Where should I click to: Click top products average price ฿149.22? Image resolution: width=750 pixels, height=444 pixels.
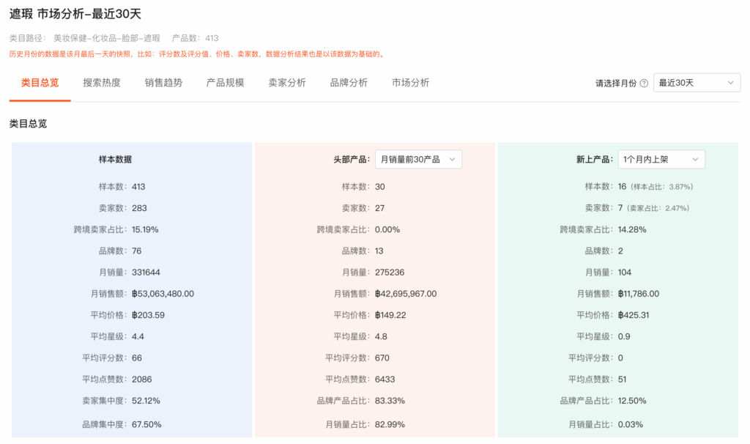(391, 315)
